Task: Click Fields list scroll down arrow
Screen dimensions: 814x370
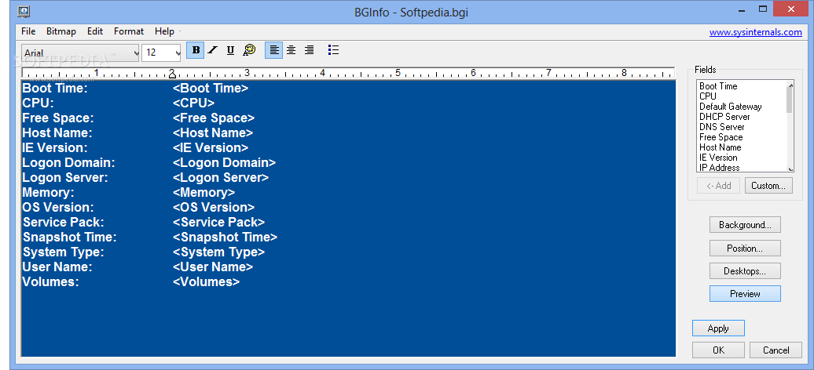Action: point(790,169)
